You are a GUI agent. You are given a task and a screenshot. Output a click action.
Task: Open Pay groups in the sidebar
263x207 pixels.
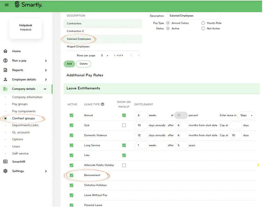(20, 104)
